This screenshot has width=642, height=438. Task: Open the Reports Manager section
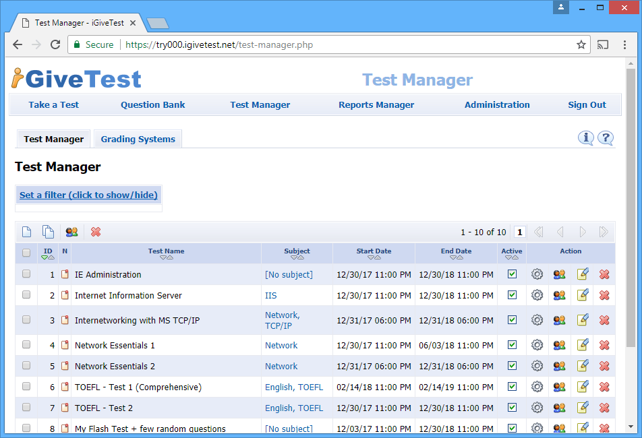376,104
